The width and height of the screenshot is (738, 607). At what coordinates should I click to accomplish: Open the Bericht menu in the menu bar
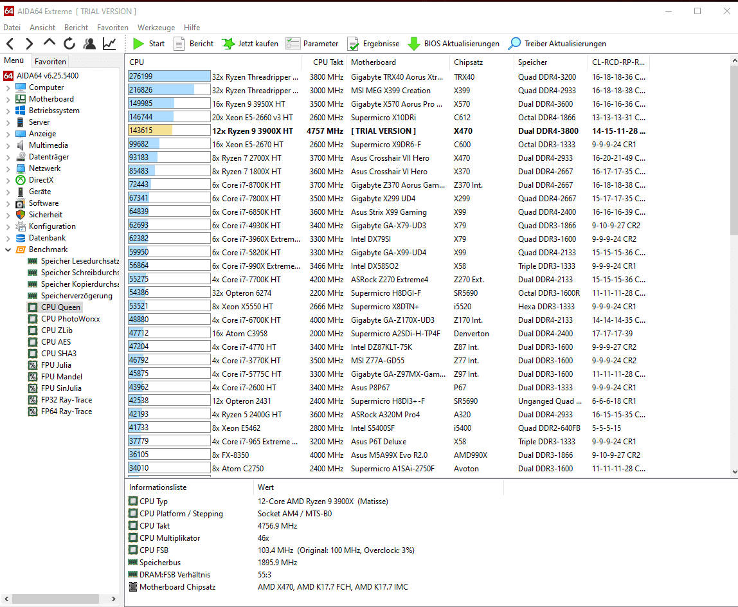click(76, 27)
